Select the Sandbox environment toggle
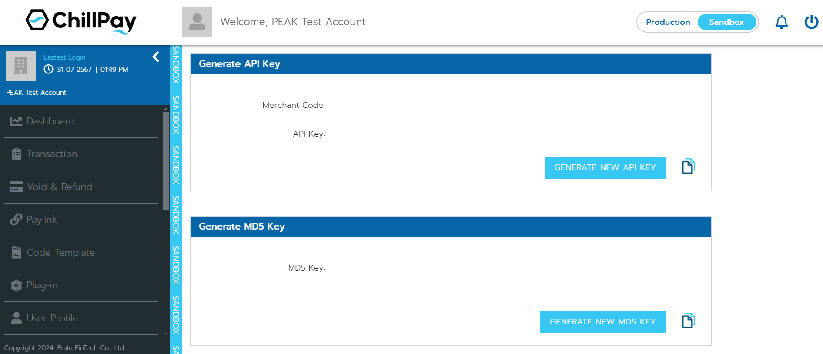Viewport: 823px width, 354px height. (x=726, y=22)
